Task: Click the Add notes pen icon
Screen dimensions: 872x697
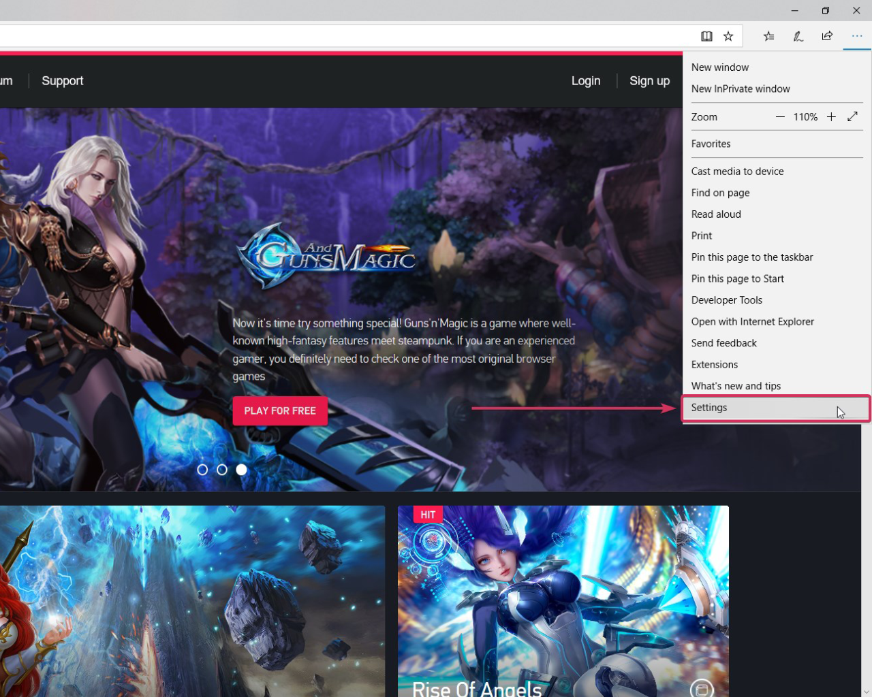Action: click(x=798, y=36)
